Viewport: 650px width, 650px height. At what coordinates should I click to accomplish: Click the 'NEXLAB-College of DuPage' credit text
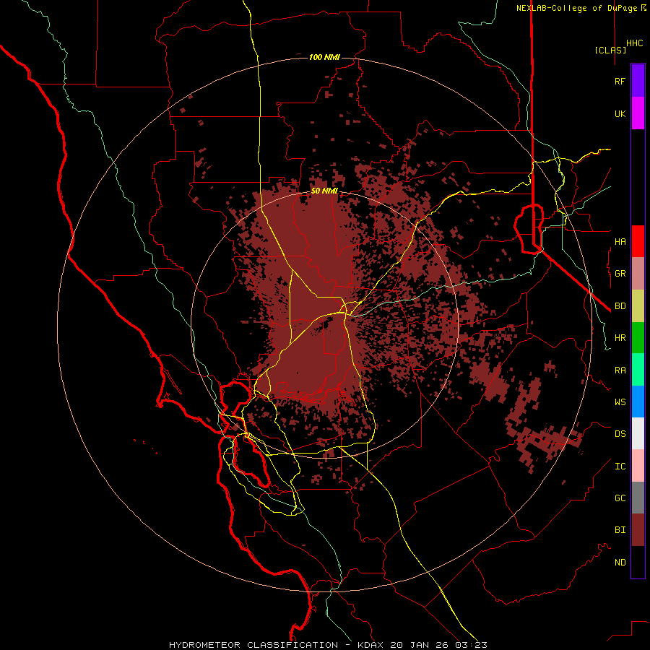tap(576, 8)
